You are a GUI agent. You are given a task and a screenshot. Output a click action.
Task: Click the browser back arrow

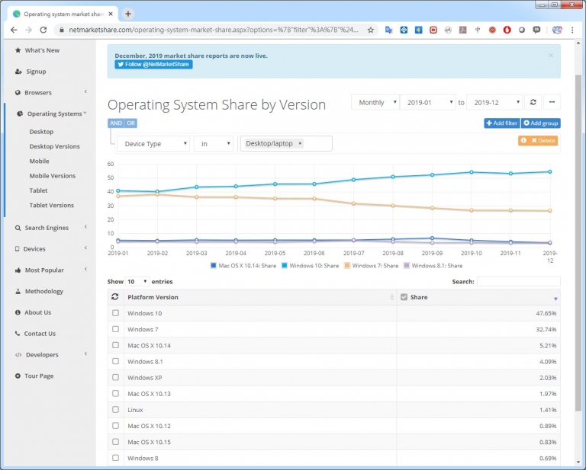point(14,30)
